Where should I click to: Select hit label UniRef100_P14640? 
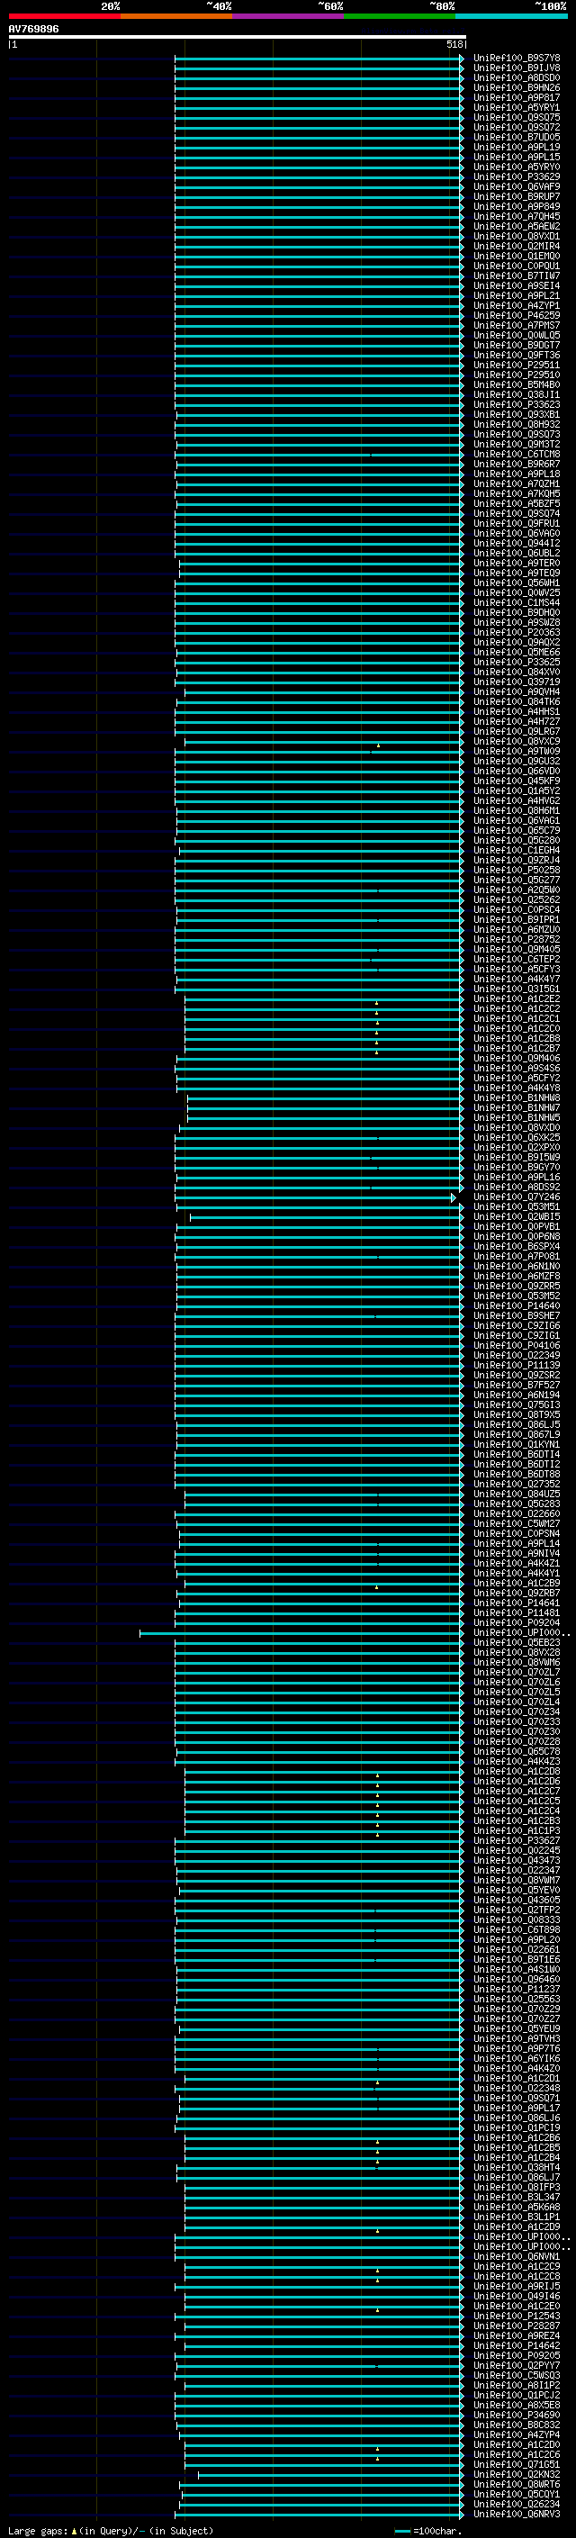pyautogui.click(x=516, y=1305)
